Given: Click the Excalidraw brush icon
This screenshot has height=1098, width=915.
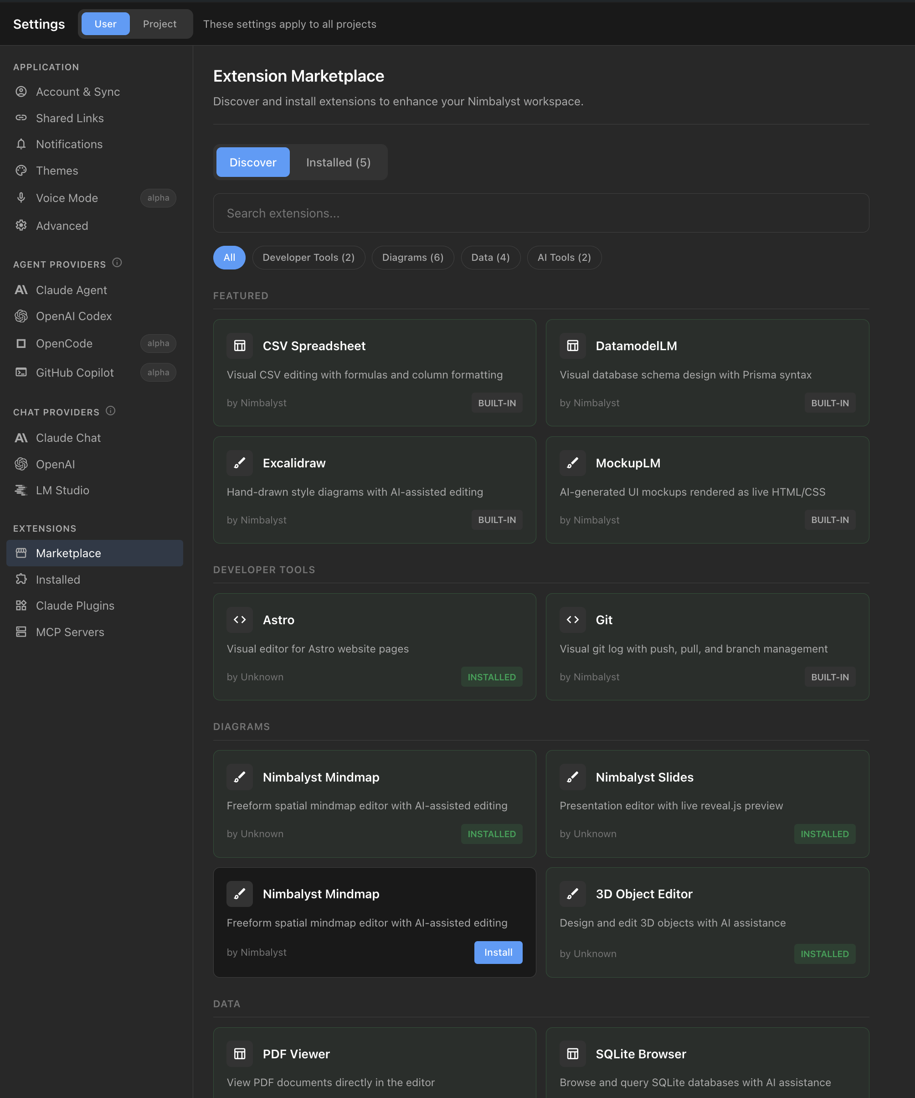Looking at the screenshot, I should (240, 463).
